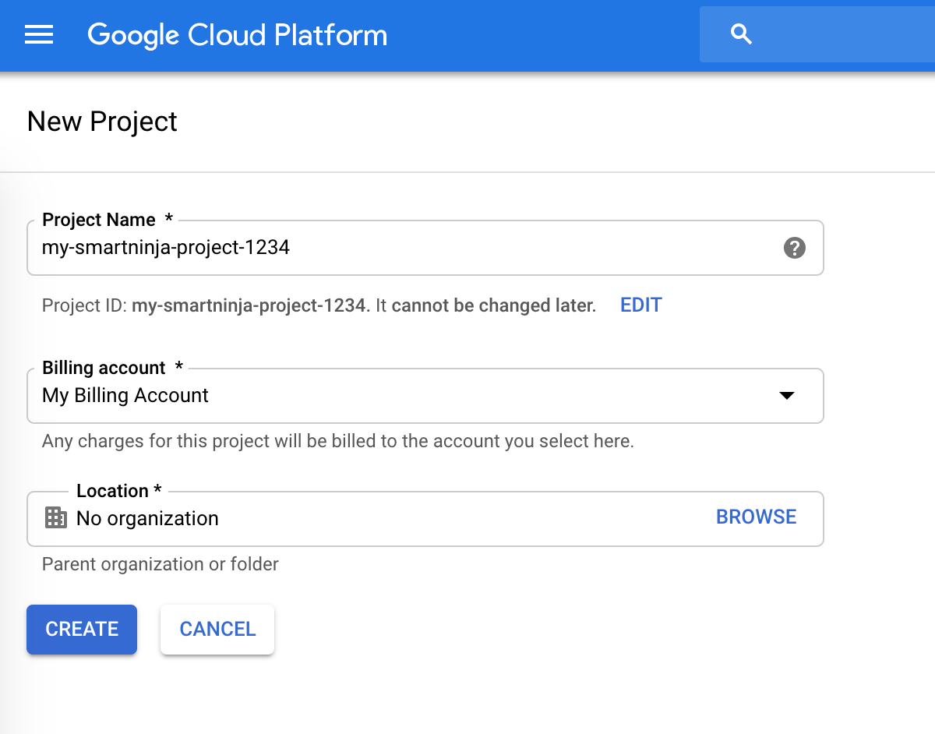Select the 'My Billing Account' value
Image resolution: width=935 pixels, height=734 pixels.
point(125,396)
